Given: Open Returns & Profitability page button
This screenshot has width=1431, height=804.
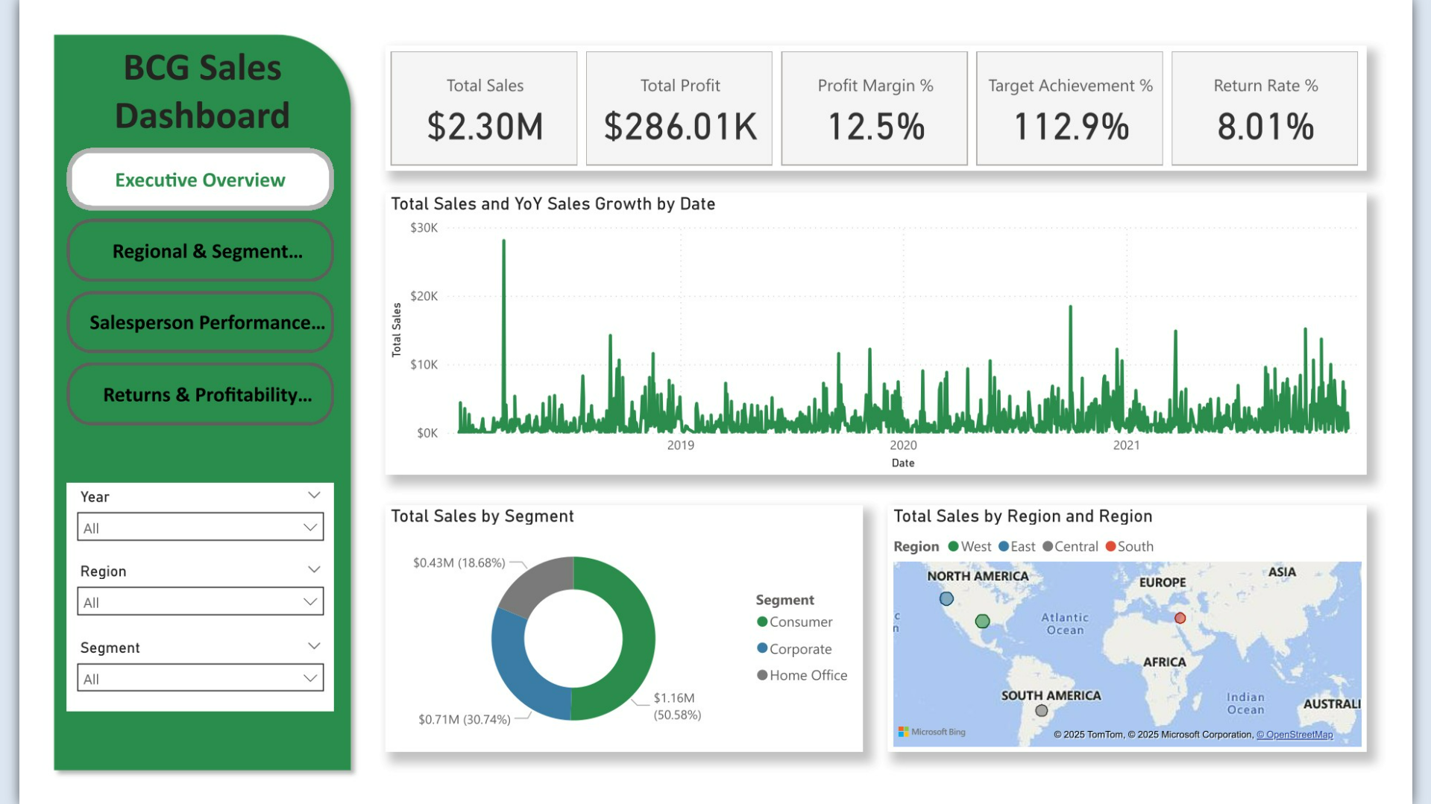Looking at the screenshot, I should point(200,394).
